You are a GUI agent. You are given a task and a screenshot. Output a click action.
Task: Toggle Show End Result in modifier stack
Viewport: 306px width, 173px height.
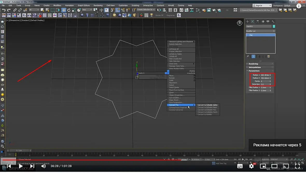point(253,56)
